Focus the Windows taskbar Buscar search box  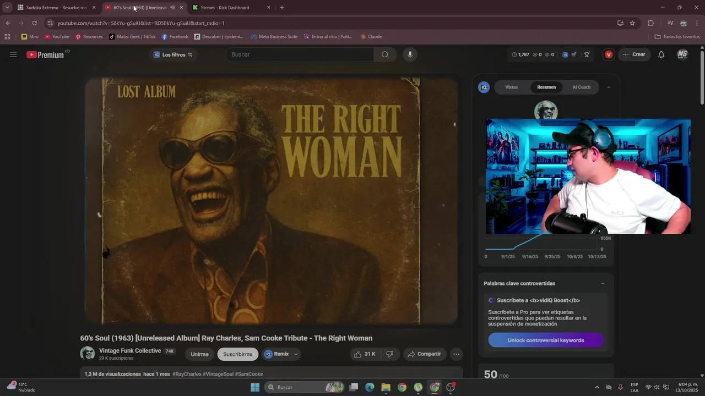point(305,387)
